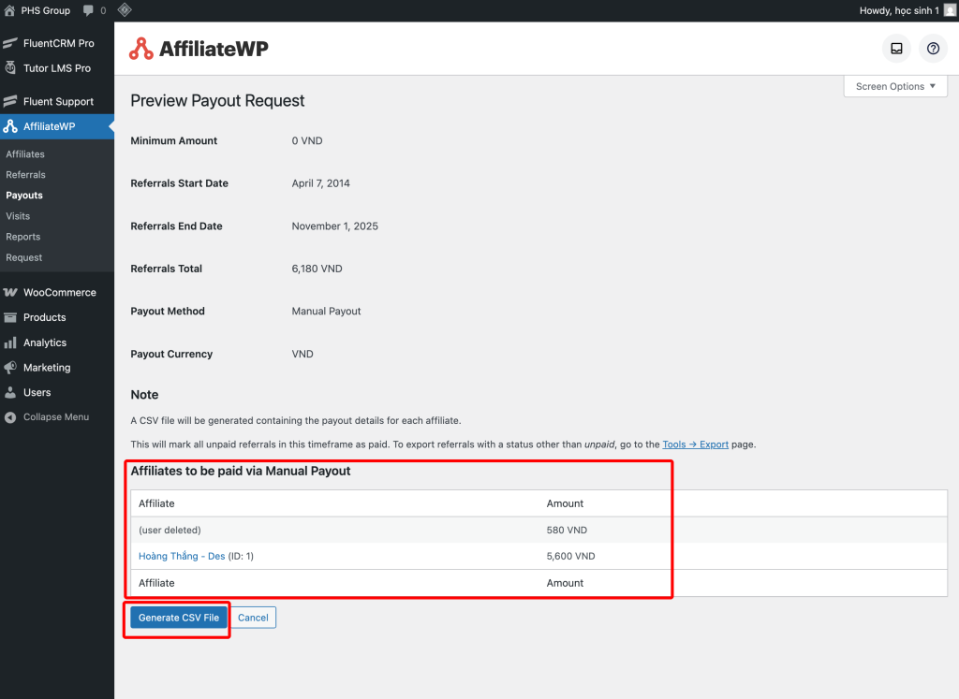
Task: Click the AffiliateWP logo icon in header
Action: (x=141, y=49)
